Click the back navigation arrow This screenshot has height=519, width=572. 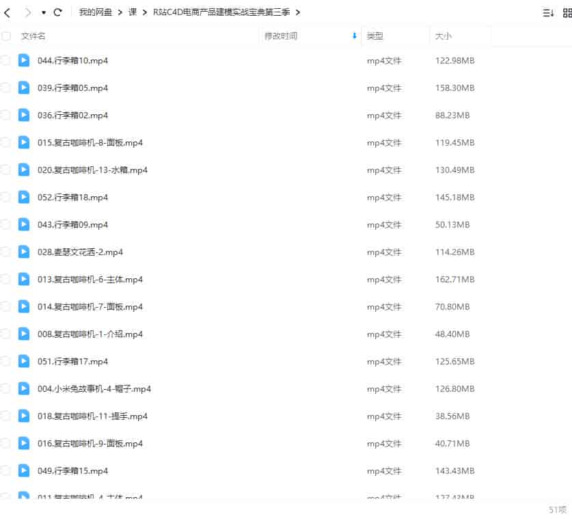point(8,12)
